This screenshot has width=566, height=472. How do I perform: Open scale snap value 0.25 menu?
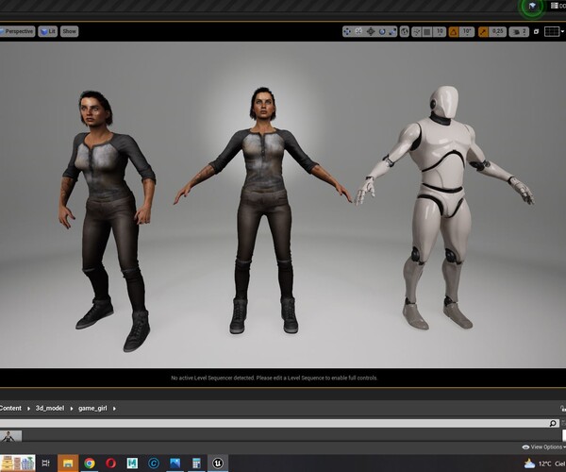[x=498, y=32]
